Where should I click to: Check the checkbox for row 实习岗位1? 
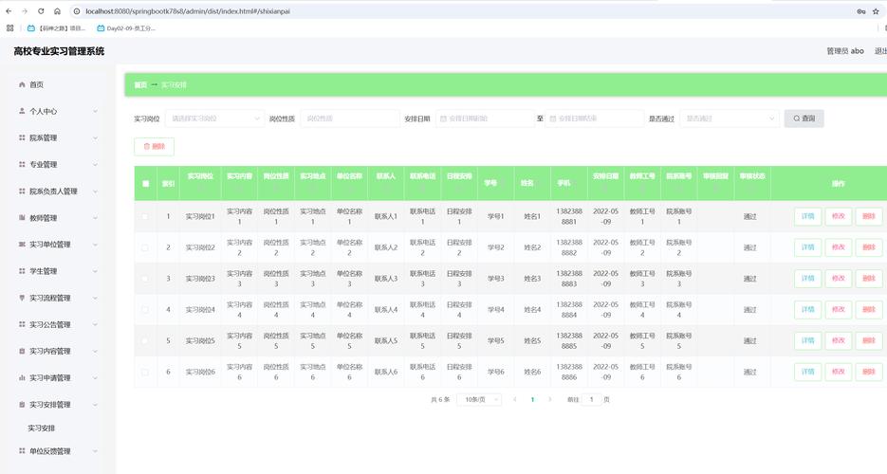click(145, 216)
